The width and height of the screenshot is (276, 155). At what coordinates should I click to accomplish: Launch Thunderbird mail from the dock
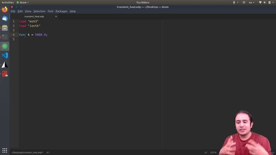[5, 19]
